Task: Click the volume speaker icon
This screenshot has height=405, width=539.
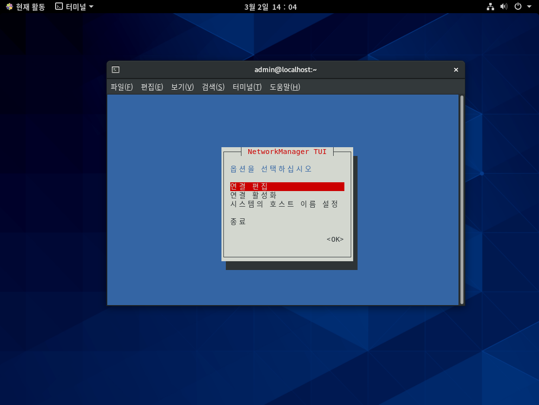Action: coord(504,6)
